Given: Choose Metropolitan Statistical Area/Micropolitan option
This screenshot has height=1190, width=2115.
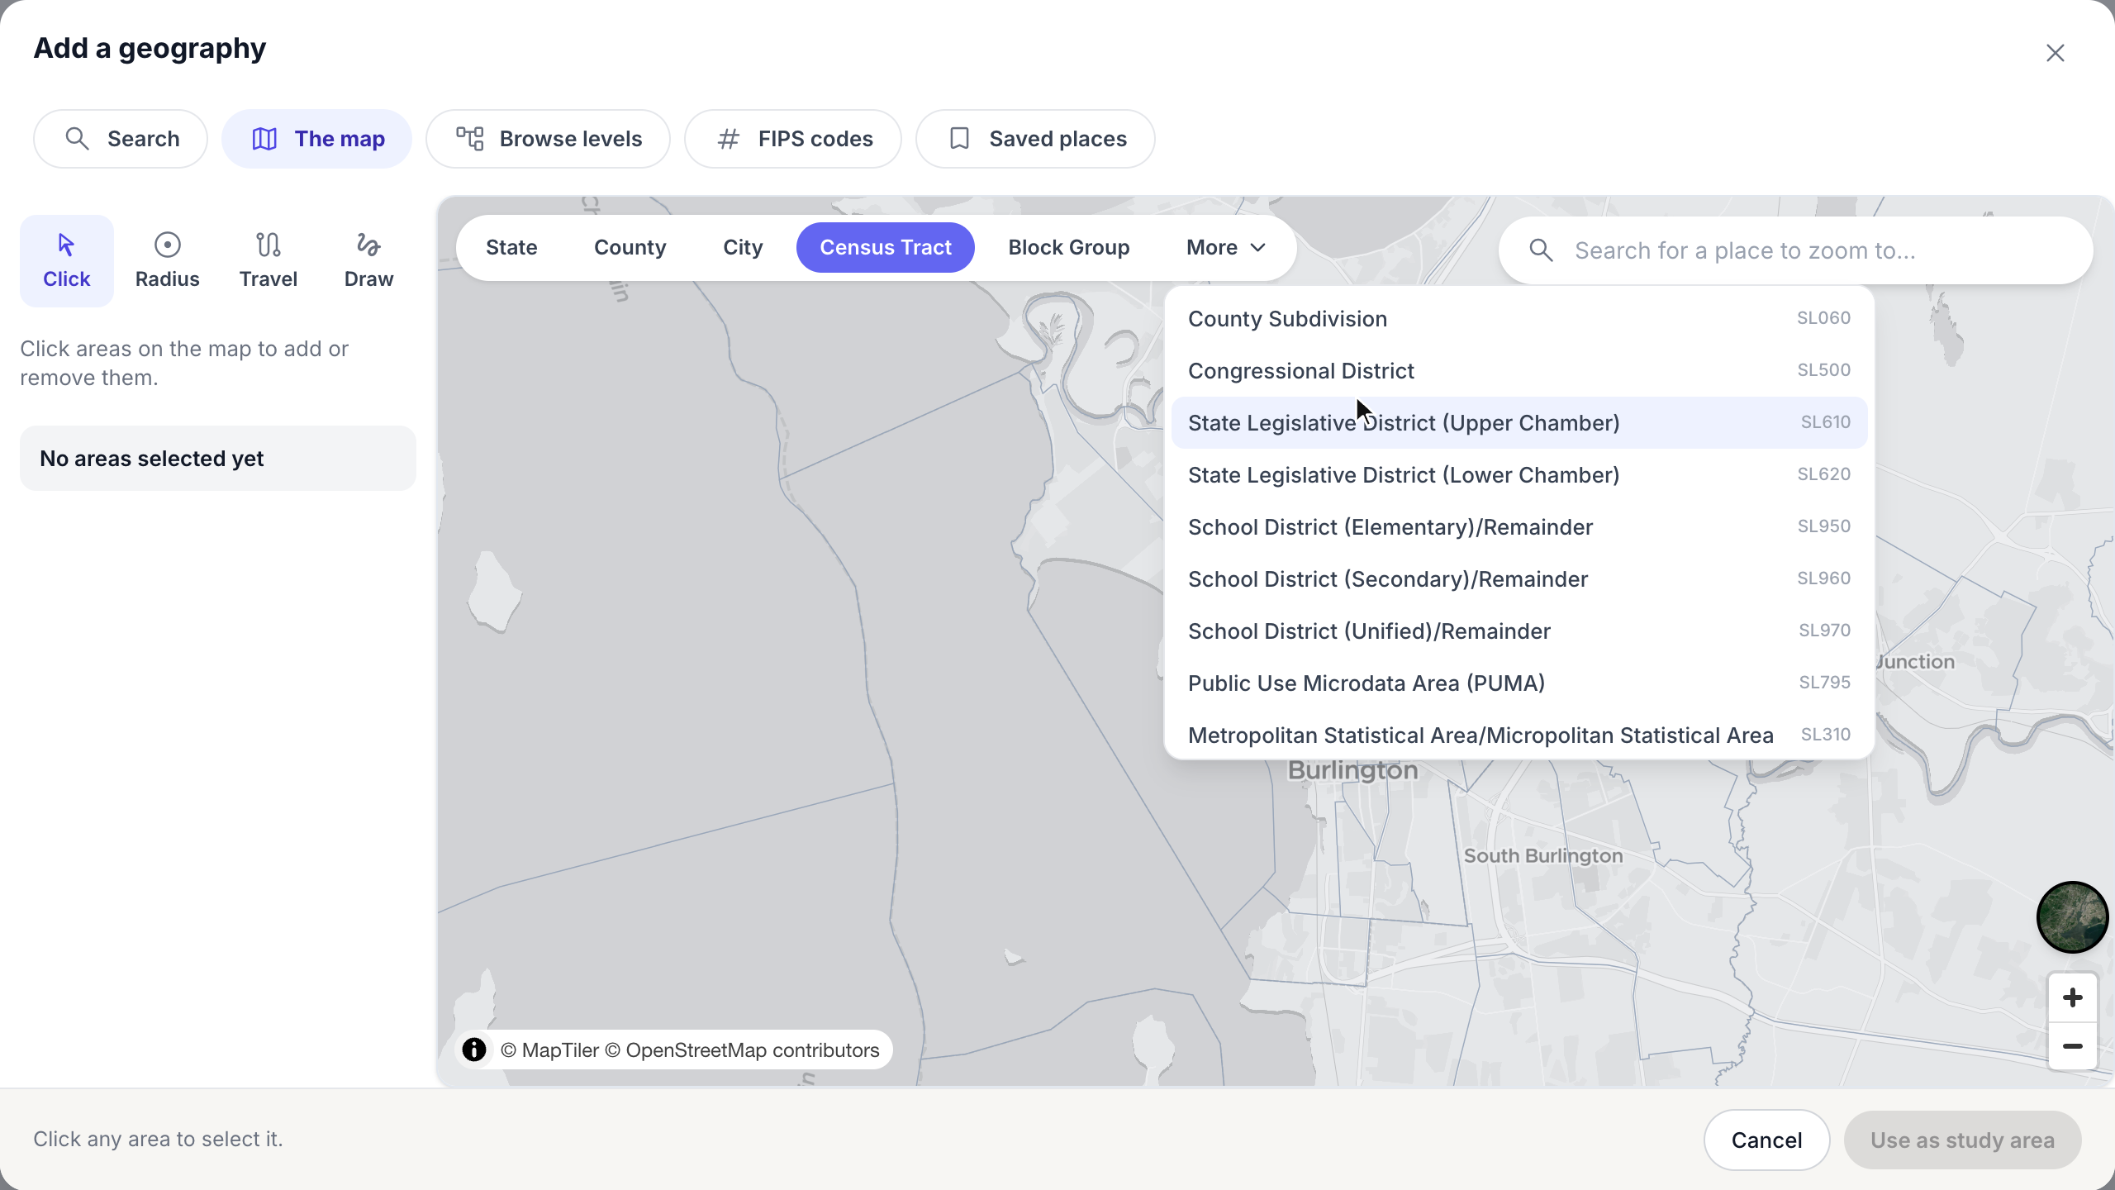Looking at the screenshot, I should (x=1519, y=735).
